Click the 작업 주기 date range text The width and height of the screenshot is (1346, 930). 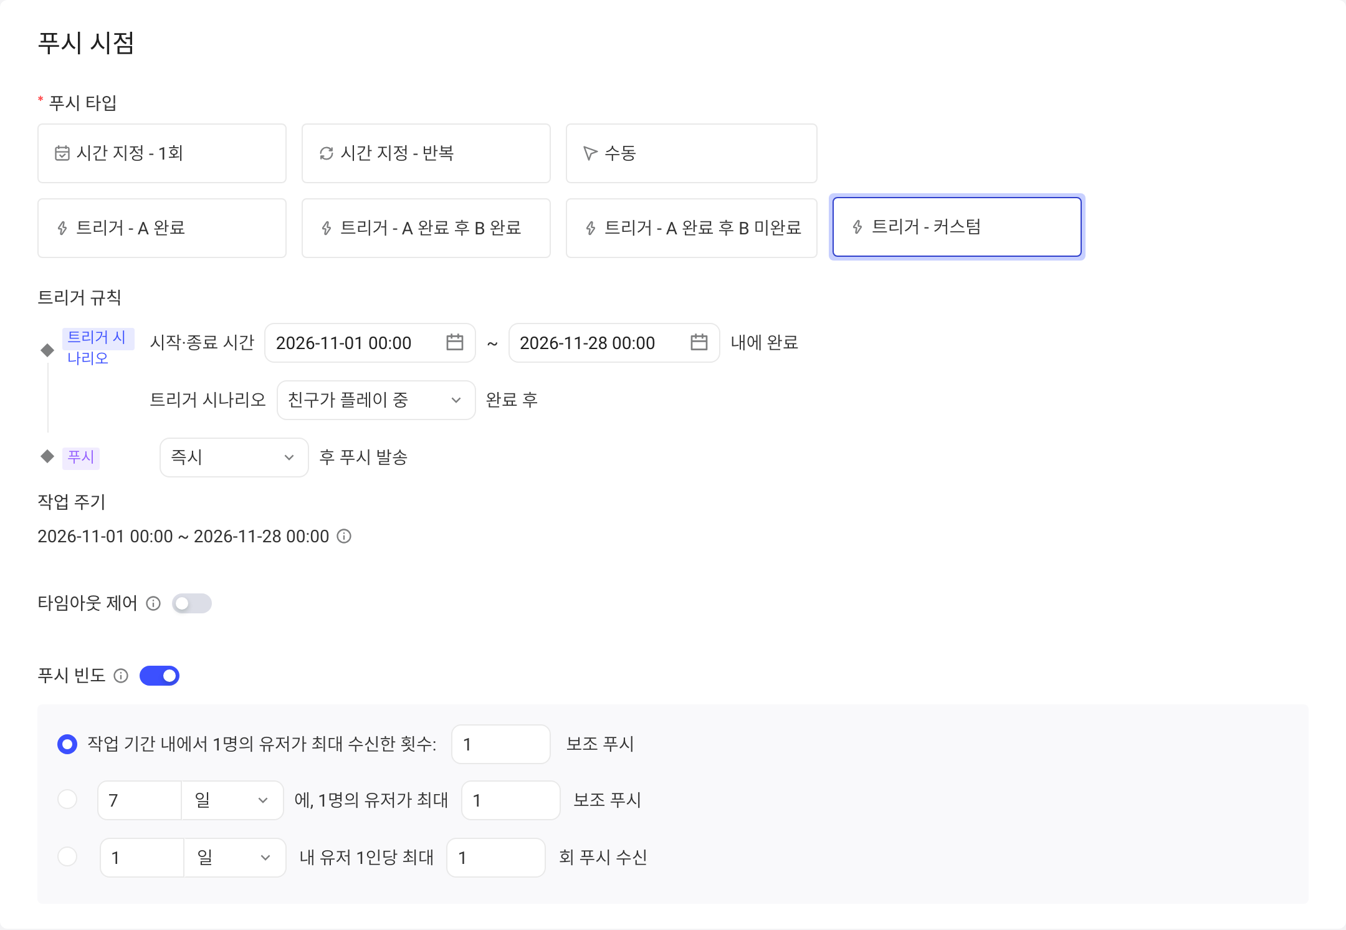(183, 536)
